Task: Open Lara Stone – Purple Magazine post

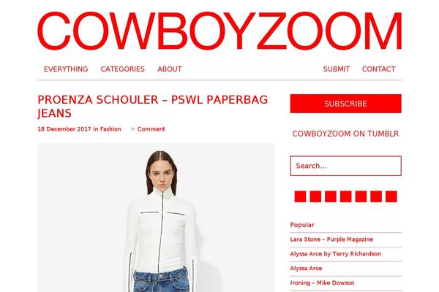Action: 331,239
